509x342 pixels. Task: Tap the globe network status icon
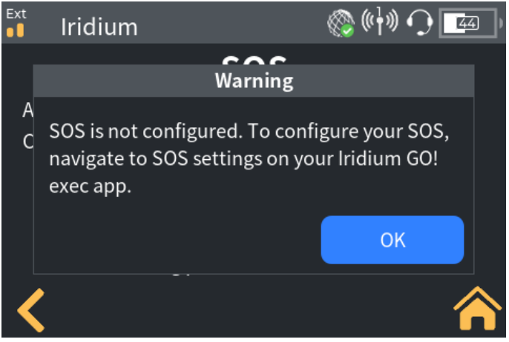[x=341, y=23]
